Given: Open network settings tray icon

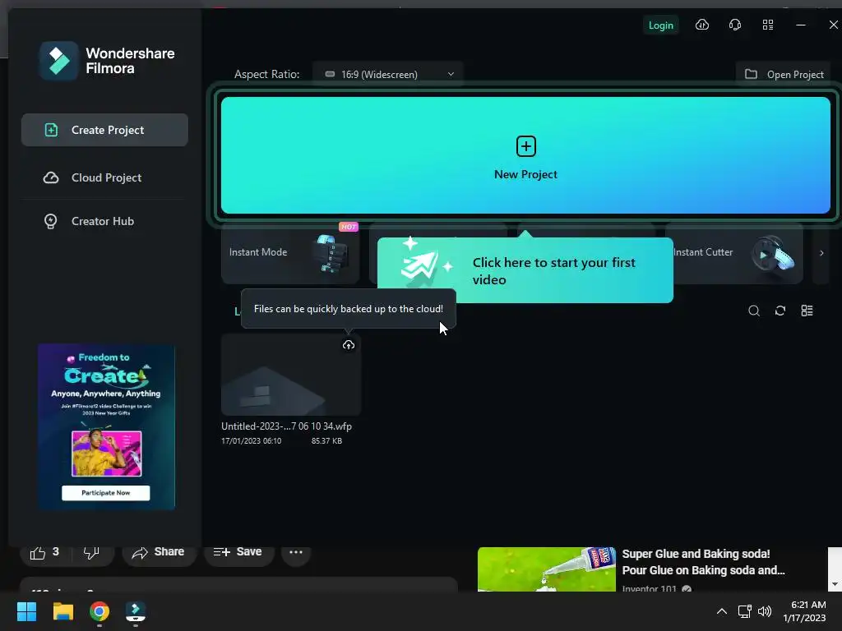Looking at the screenshot, I should 744,611.
